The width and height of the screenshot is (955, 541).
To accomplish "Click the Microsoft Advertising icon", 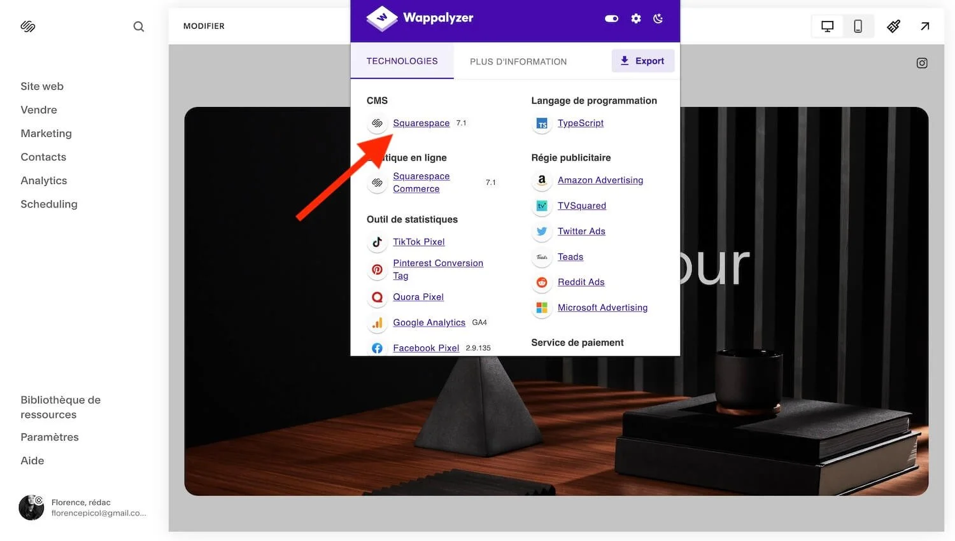I will 542,307.
